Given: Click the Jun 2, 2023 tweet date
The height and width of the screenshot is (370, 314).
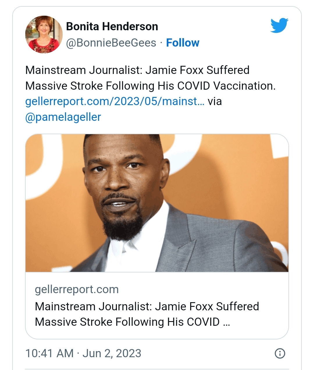Looking at the screenshot, I should coord(112,353).
